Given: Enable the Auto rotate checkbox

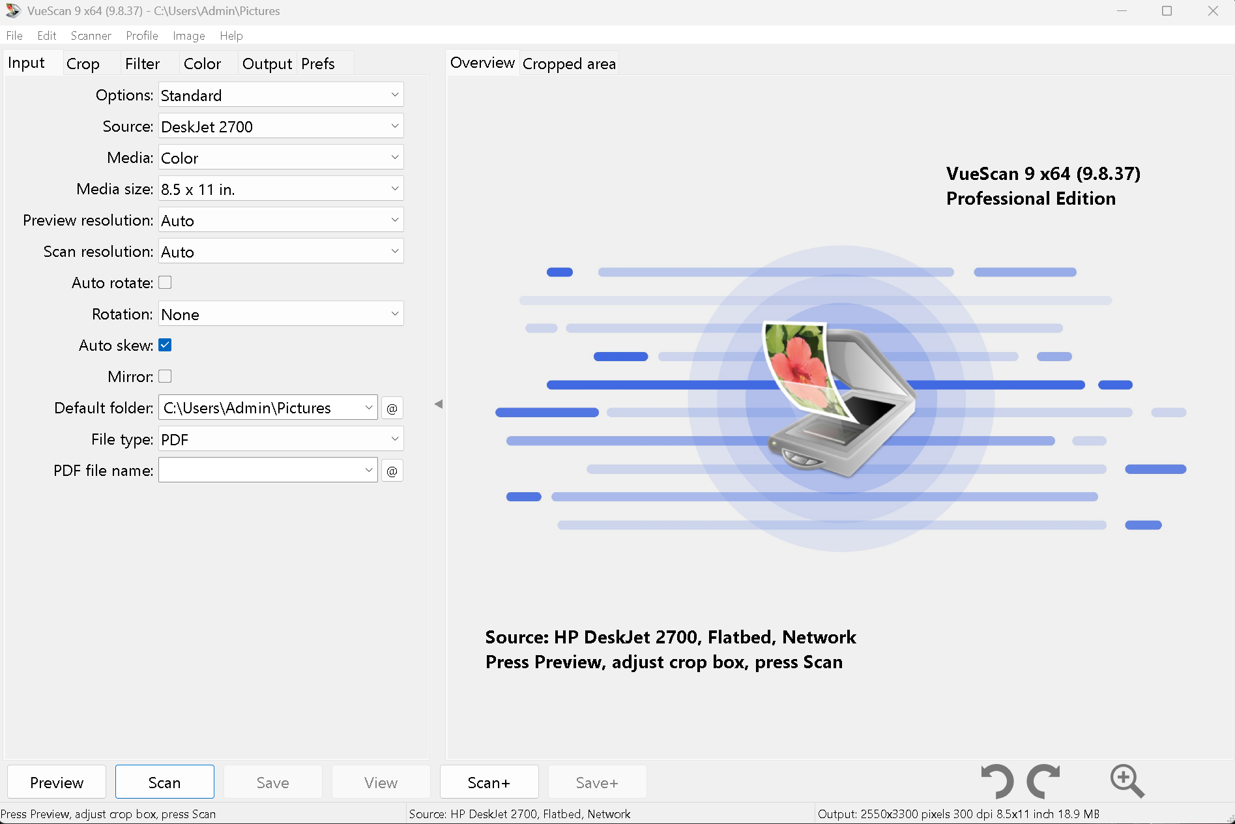Looking at the screenshot, I should (x=165, y=282).
